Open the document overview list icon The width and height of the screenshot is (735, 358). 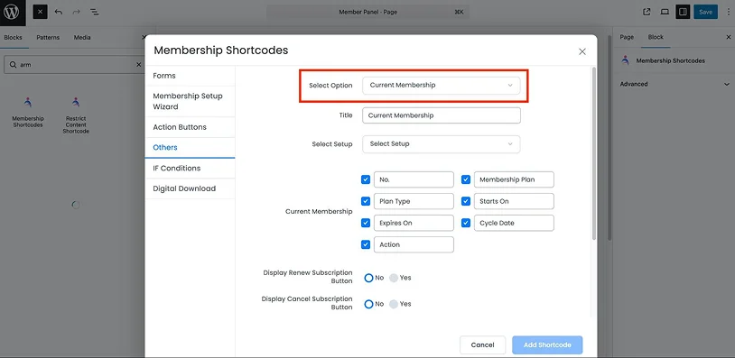click(x=95, y=12)
